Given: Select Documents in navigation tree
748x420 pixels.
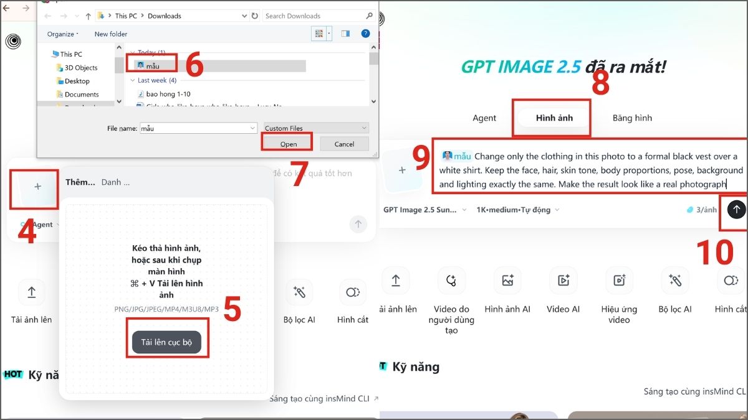Looking at the screenshot, I should (81, 95).
